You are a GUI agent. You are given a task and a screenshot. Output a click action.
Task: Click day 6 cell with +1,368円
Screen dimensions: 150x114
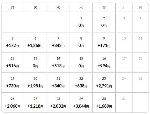(36, 42)
